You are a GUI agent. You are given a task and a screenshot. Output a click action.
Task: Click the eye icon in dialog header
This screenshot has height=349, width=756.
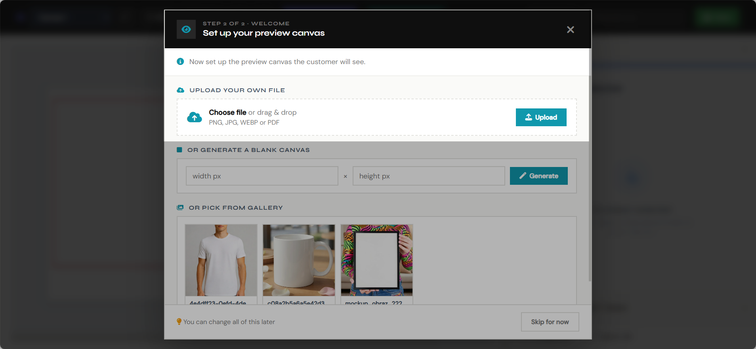point(186,29)
